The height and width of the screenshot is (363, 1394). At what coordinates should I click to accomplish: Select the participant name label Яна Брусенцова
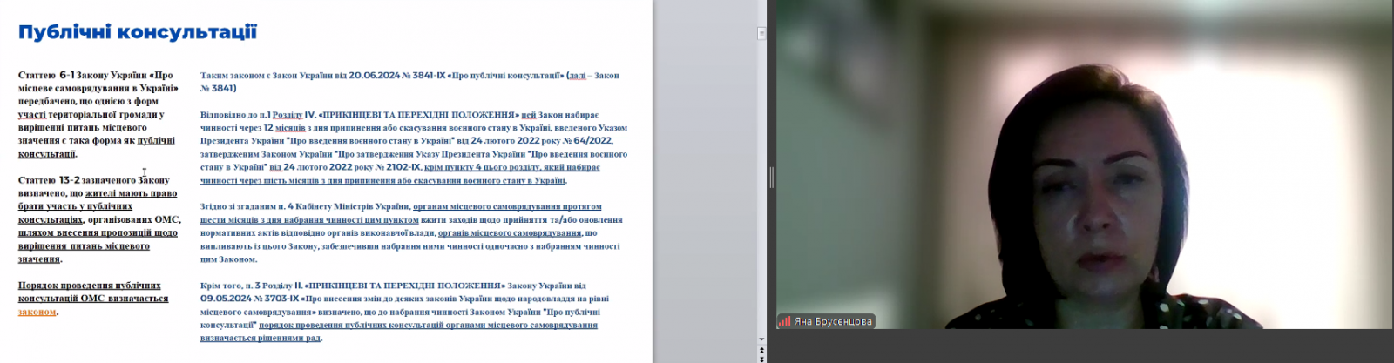(832, 321)
